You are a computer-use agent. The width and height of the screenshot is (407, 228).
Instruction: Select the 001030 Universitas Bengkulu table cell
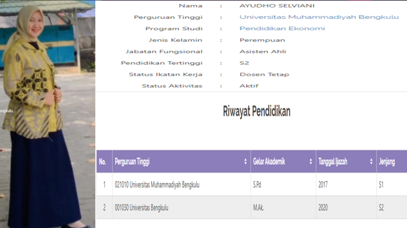pos(141,207)
